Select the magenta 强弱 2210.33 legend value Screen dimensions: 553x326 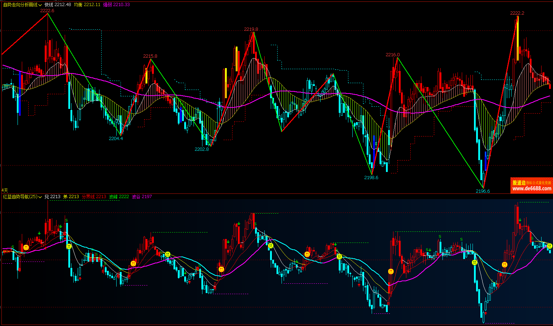(x=116, y=5)
